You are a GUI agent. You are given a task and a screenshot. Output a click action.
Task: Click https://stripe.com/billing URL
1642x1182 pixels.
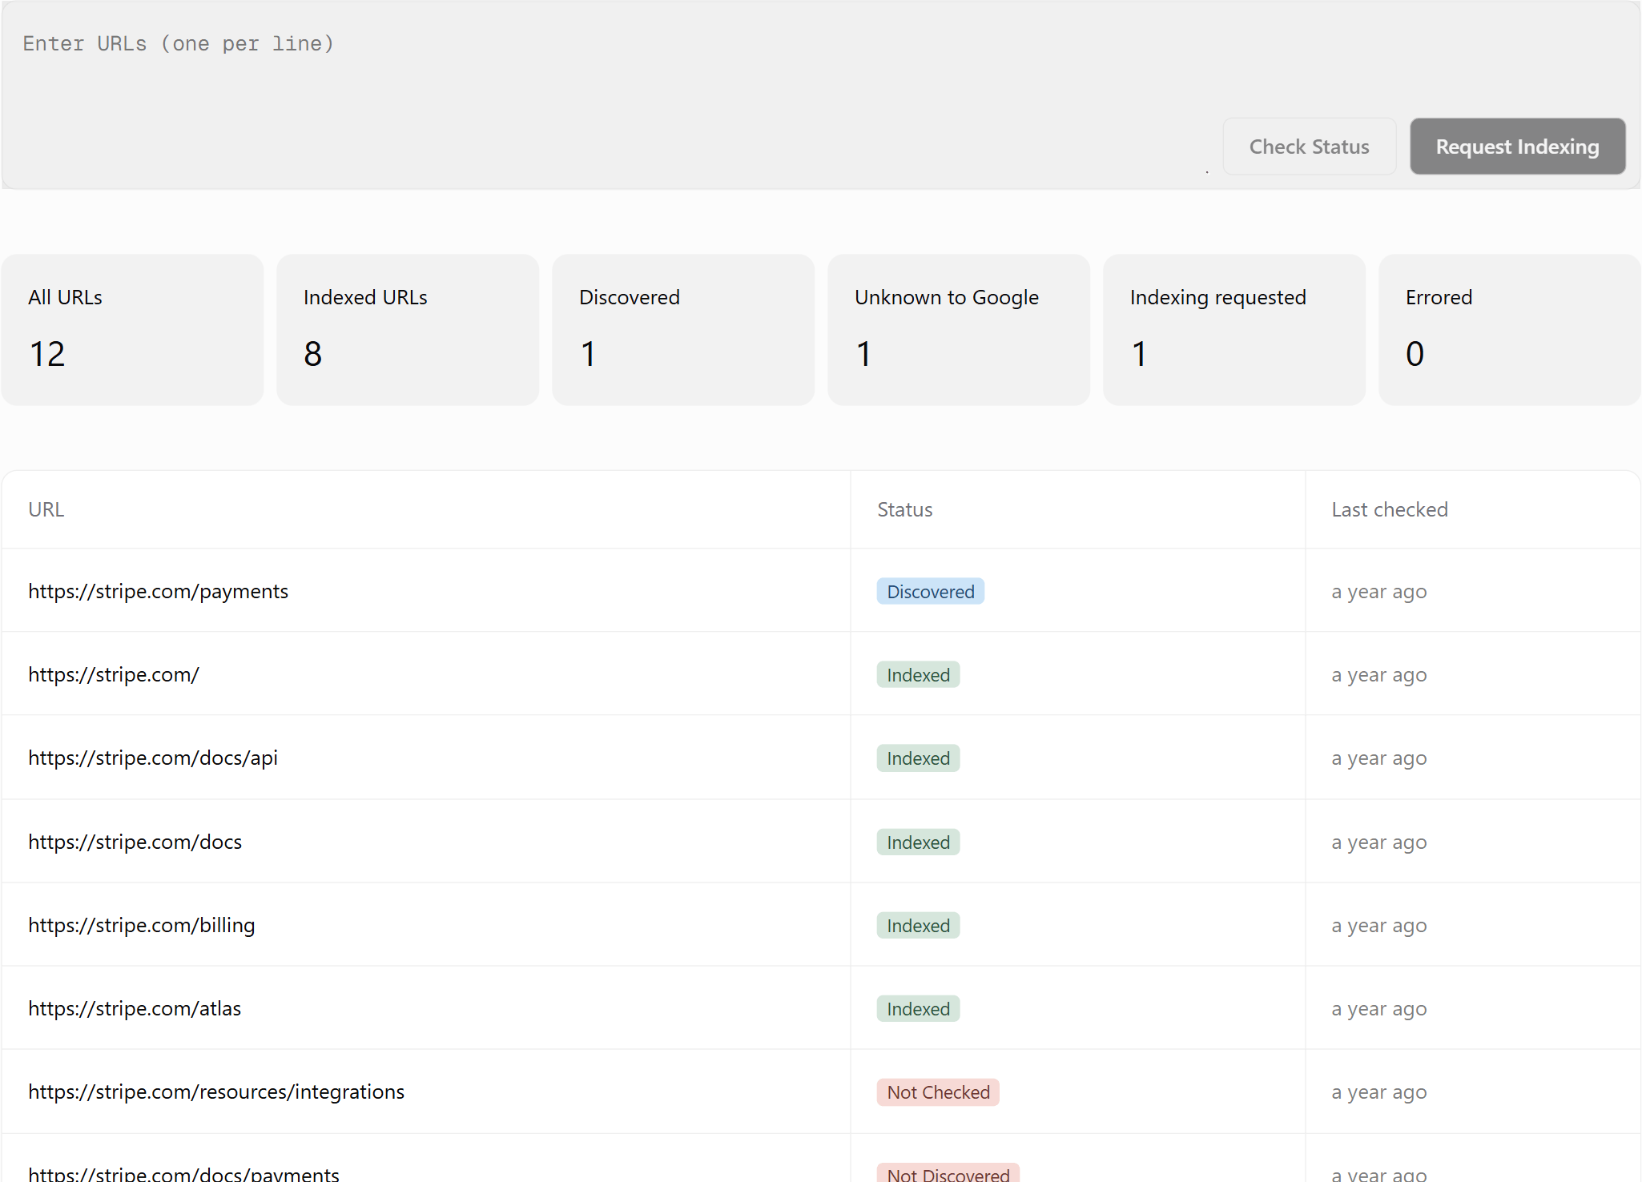tap(142, 925)
